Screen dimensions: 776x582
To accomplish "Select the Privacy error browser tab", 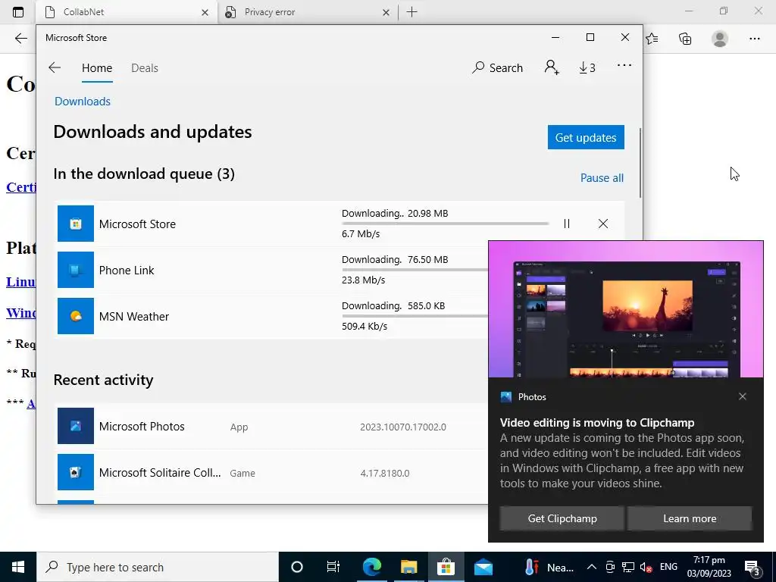I will tap(308, 12).
